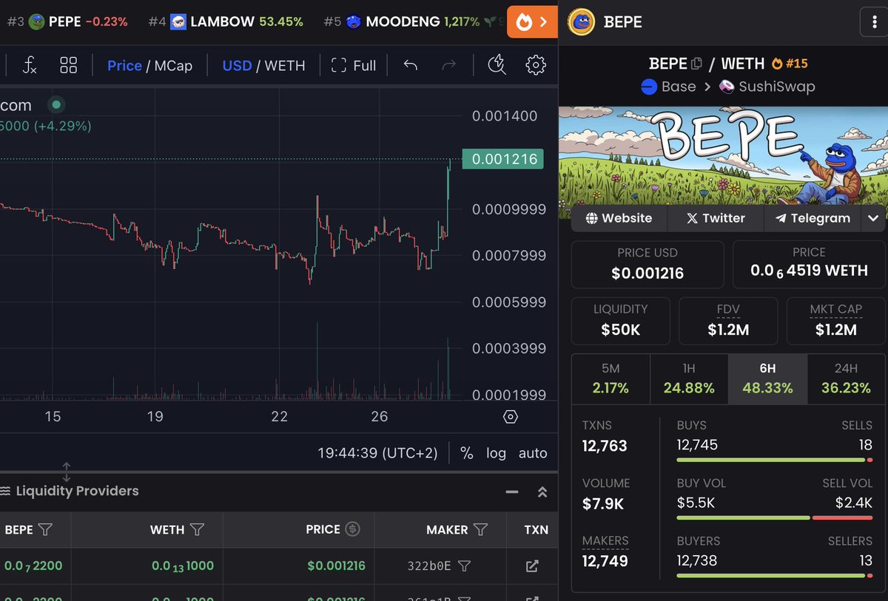Click the hexagon go-to-date icon on chart

tap(510, 417)
